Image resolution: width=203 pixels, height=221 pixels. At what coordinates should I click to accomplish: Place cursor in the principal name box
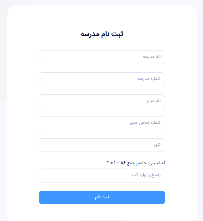point(102,101)
